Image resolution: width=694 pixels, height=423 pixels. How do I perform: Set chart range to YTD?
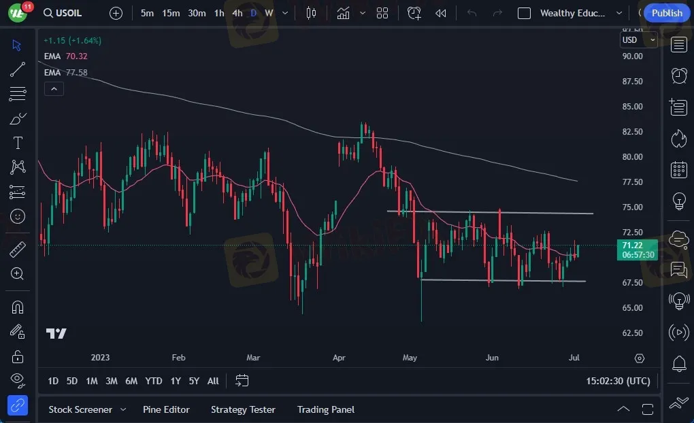154,381
